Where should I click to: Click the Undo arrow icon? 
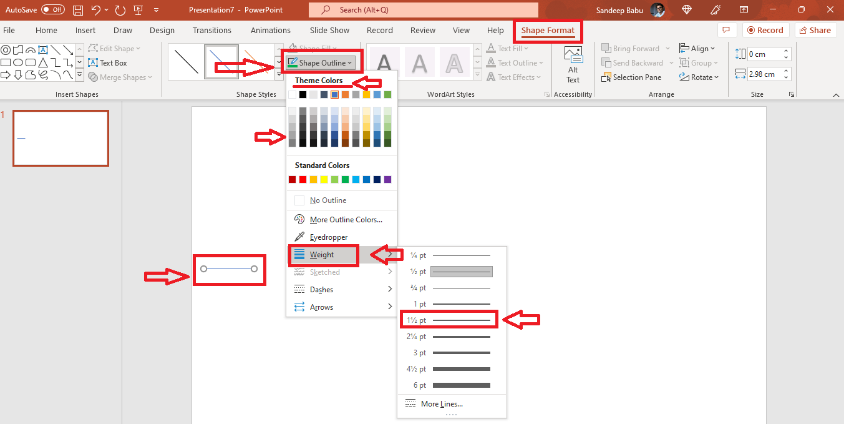95,10
